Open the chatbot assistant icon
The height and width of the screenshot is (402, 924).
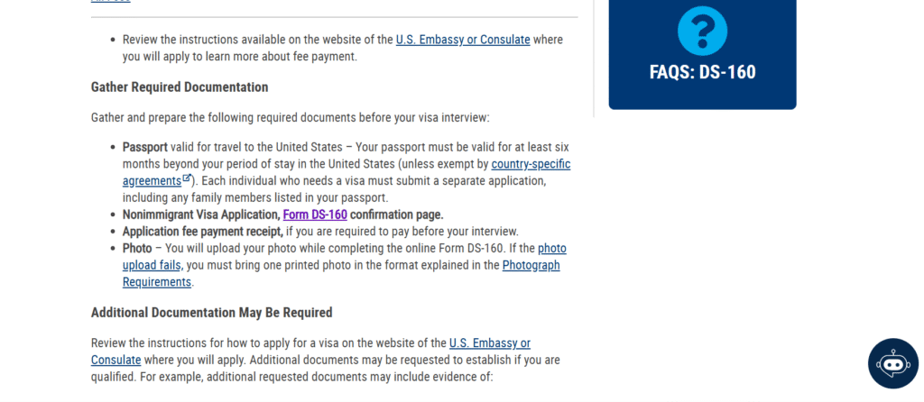pyautogui.click(x=892, y=363)
